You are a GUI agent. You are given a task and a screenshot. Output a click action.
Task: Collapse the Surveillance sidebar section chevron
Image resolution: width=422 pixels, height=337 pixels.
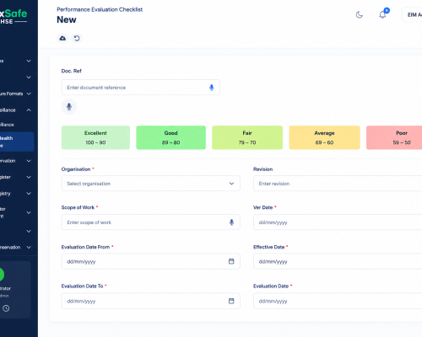point(29,110)
